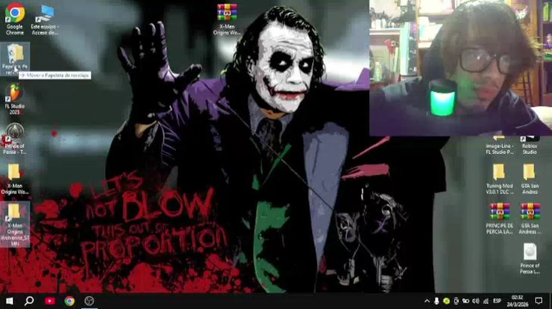
Task: Show hidden system tray icons
Action: (427, 301)
